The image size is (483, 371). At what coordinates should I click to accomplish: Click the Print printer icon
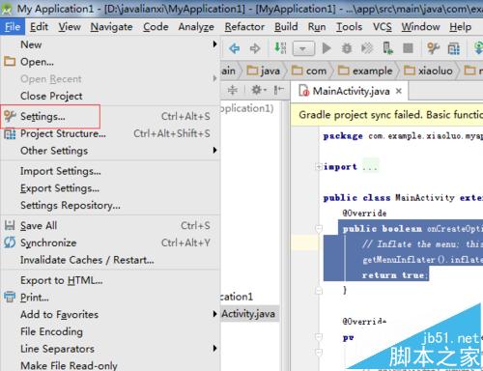(x=10, y=297)
